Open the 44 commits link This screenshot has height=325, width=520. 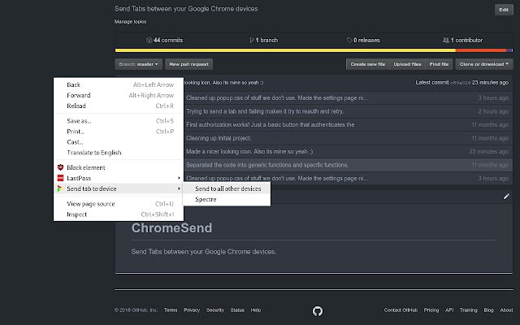165,40
